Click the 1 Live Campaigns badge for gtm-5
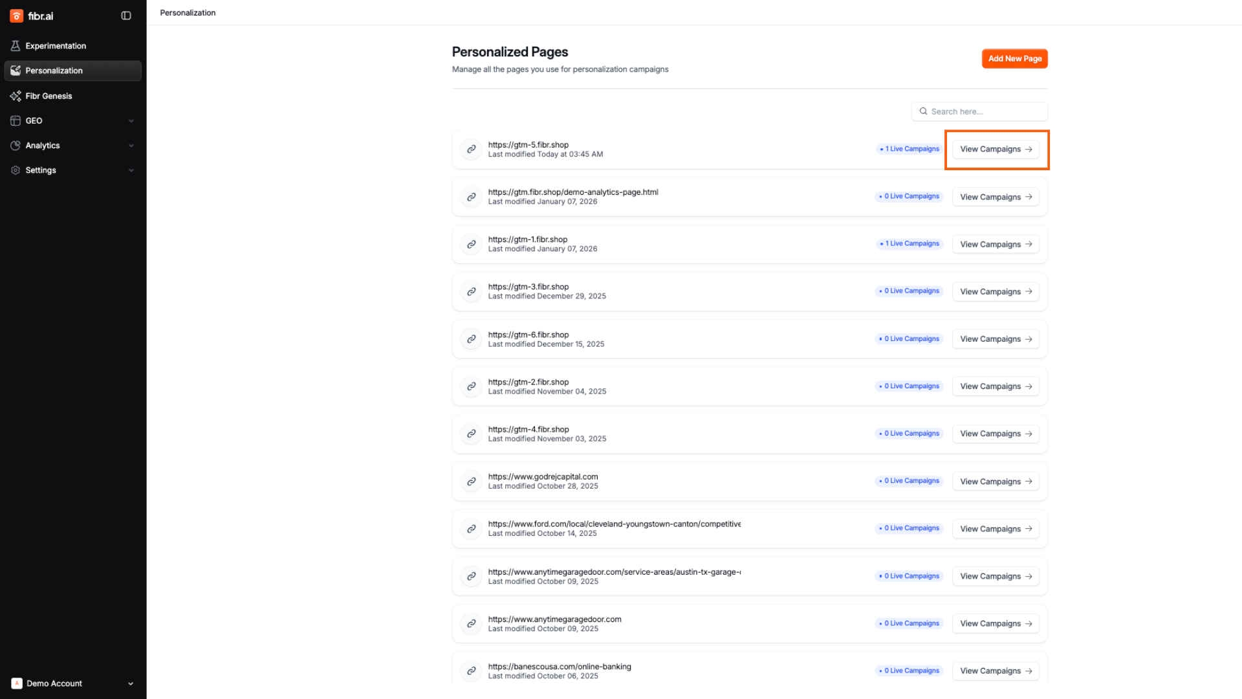 (x=910, y=149)
